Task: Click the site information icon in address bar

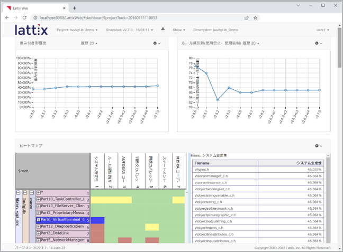Action: (x=35, y=17)
